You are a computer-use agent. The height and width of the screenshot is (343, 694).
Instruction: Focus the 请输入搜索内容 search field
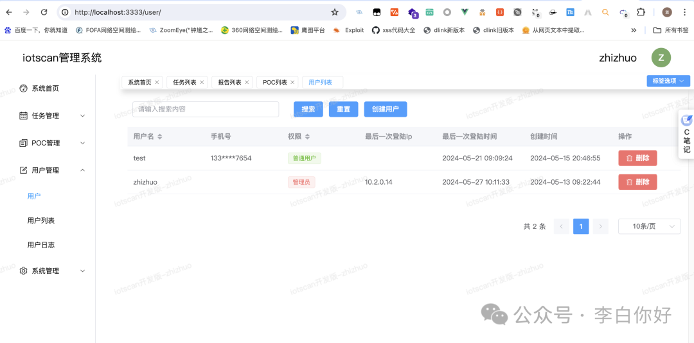(x=206, y=109)
